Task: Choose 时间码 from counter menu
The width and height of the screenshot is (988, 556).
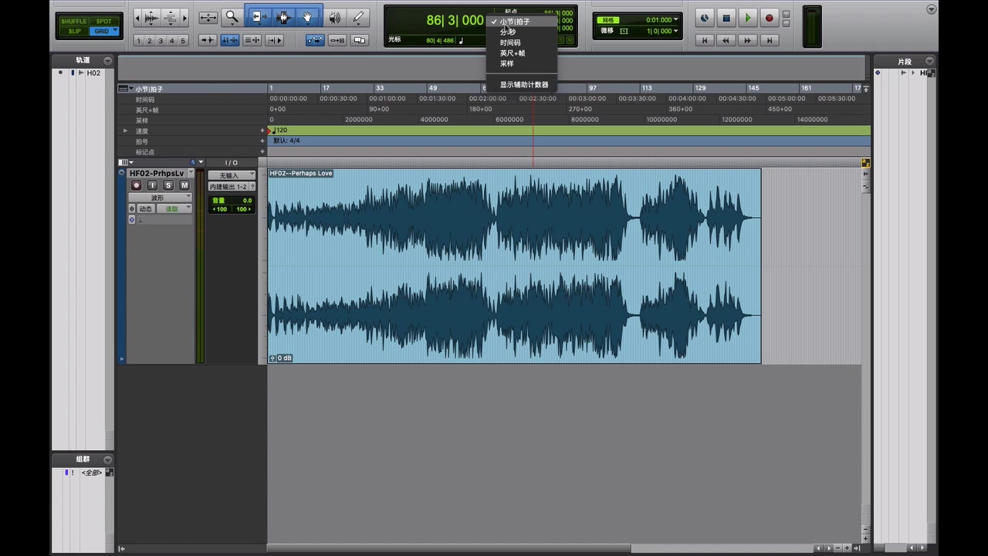Action: pos(521,42)
